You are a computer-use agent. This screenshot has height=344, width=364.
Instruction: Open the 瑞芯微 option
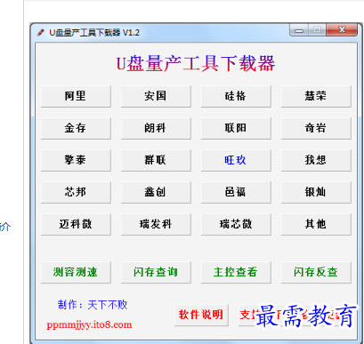click(x=236, y=224)
